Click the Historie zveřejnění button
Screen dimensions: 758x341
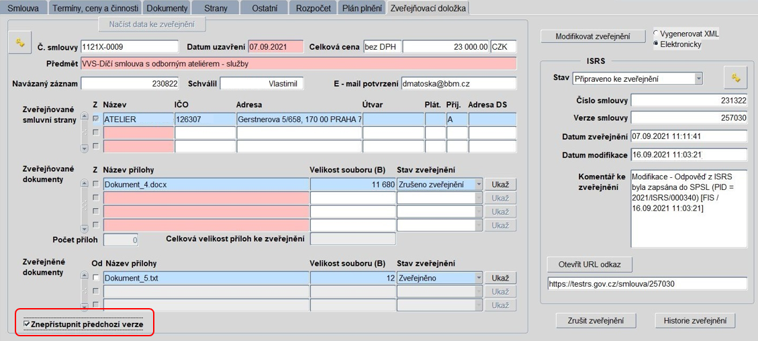tap(696, 320)
